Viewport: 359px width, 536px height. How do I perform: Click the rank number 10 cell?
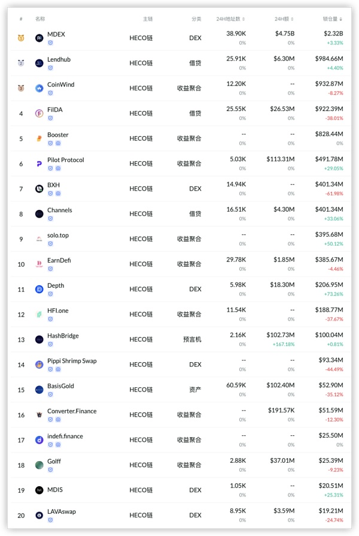click(21, 264)
